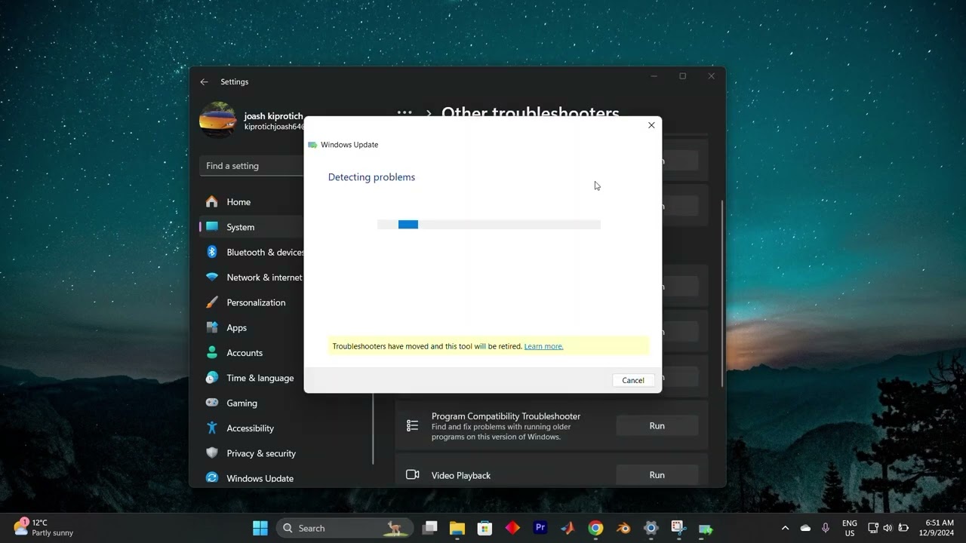Open Settings gear icon on taskbar
Image resolution: width=966 pixels, height=543 pixels.
651,528
